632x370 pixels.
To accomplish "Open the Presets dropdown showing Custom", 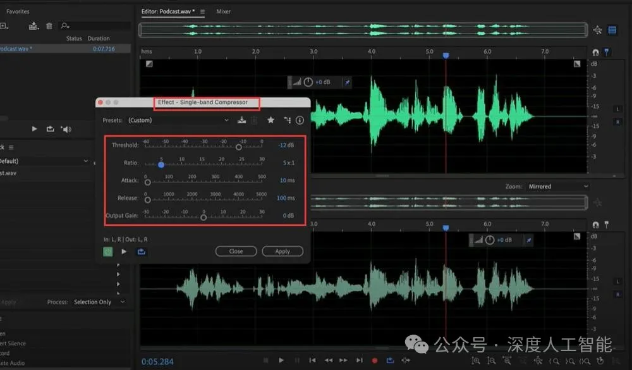I will [178, 120].
